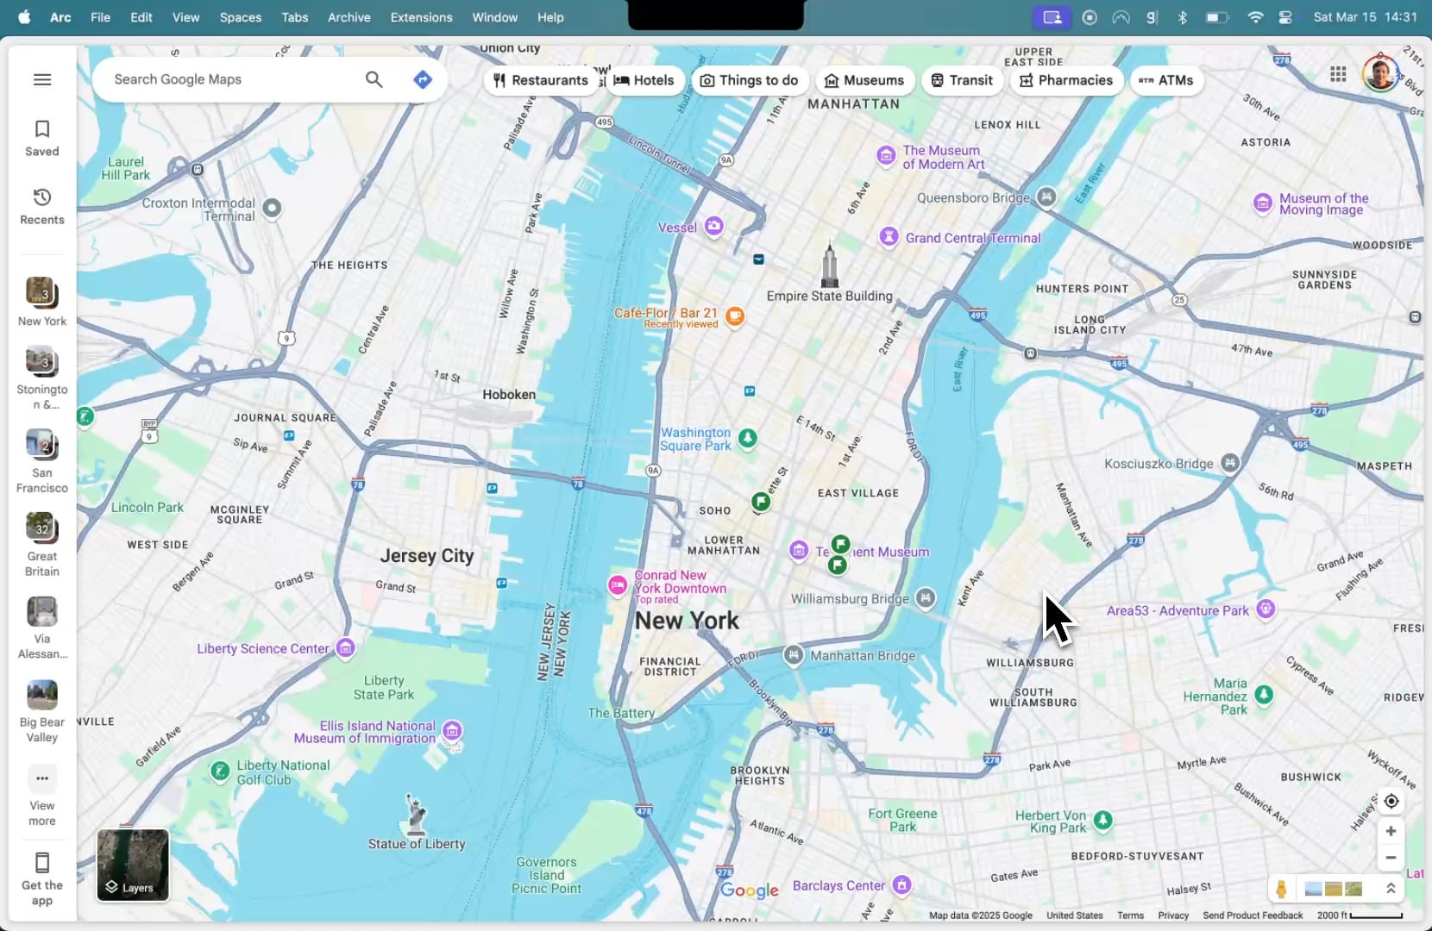The height and width of the screenshot is (931, 1432).
Task: Click the Maria Hernandez Park pin
Action: click(x=1264, y=695)
